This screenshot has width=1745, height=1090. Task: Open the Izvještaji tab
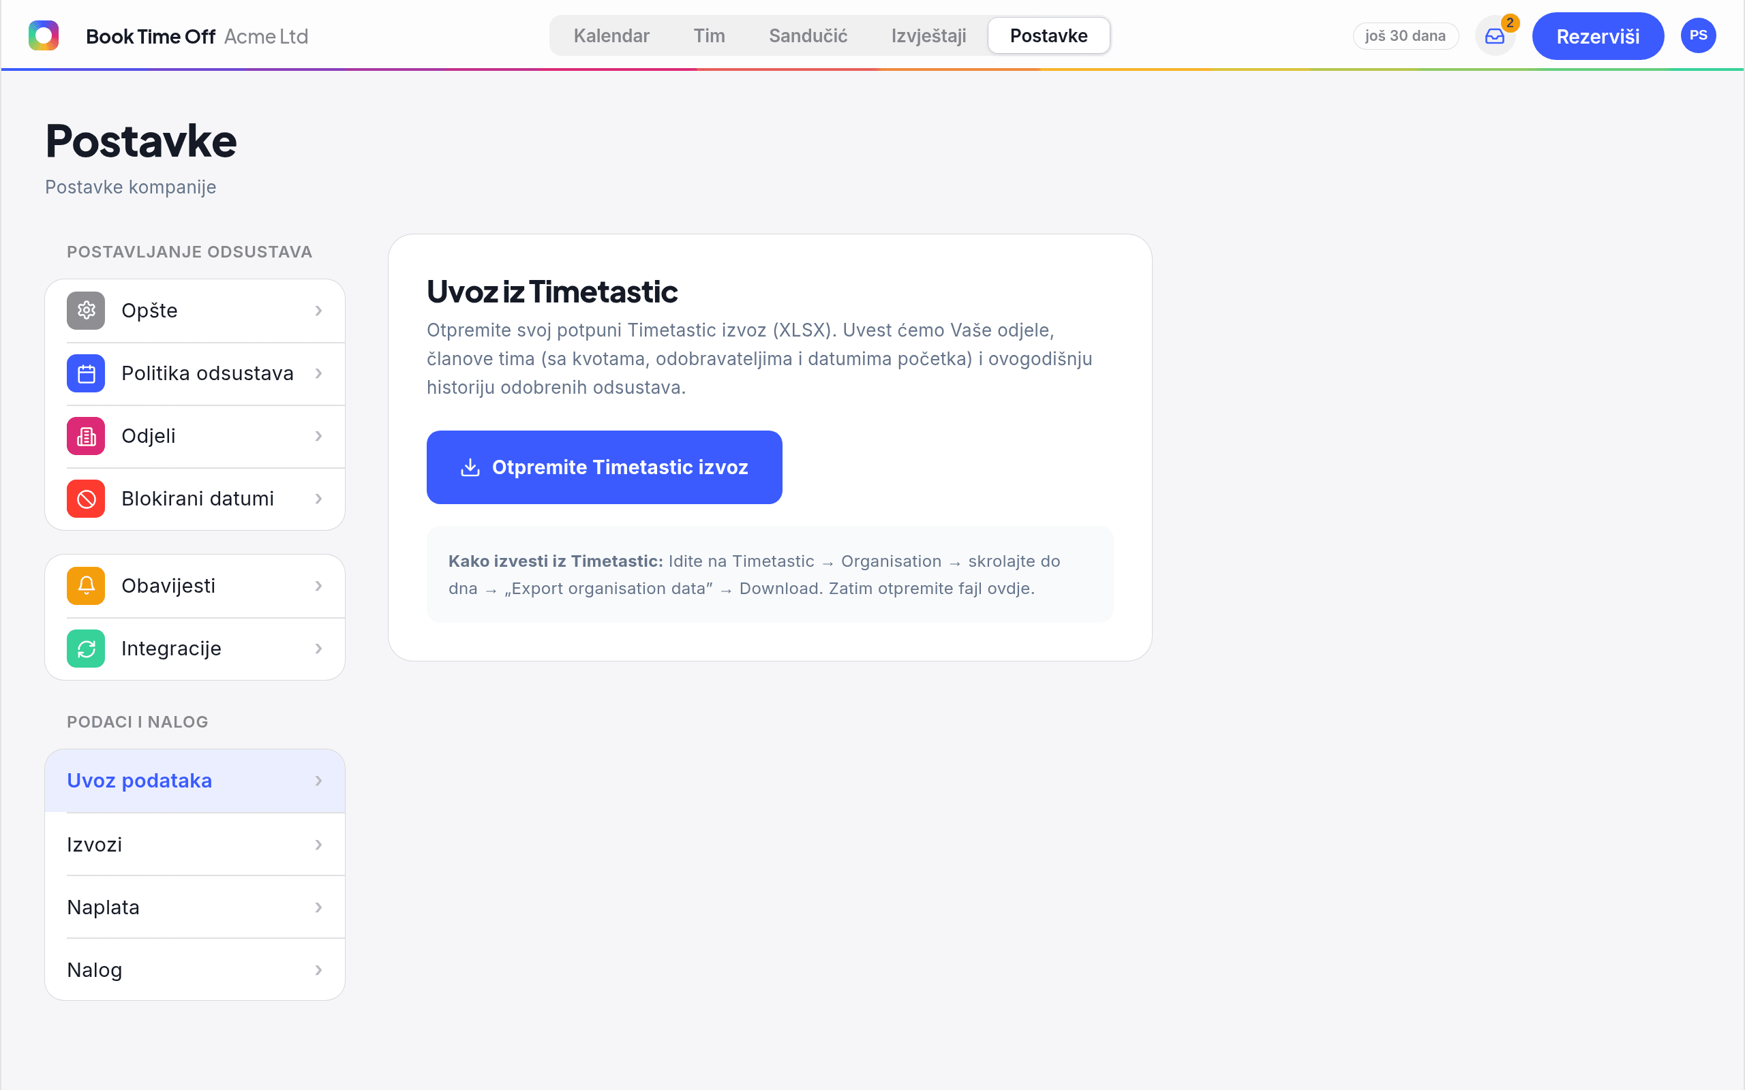(x=929, y=36)
